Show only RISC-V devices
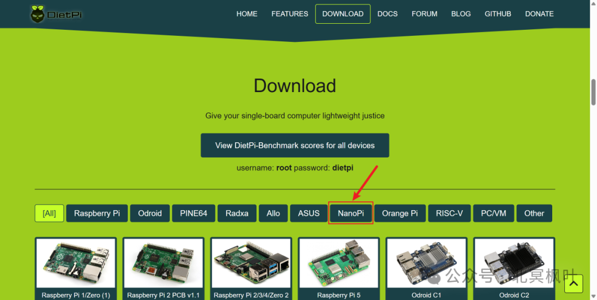The image size is (597, 300). pos(449,213)
